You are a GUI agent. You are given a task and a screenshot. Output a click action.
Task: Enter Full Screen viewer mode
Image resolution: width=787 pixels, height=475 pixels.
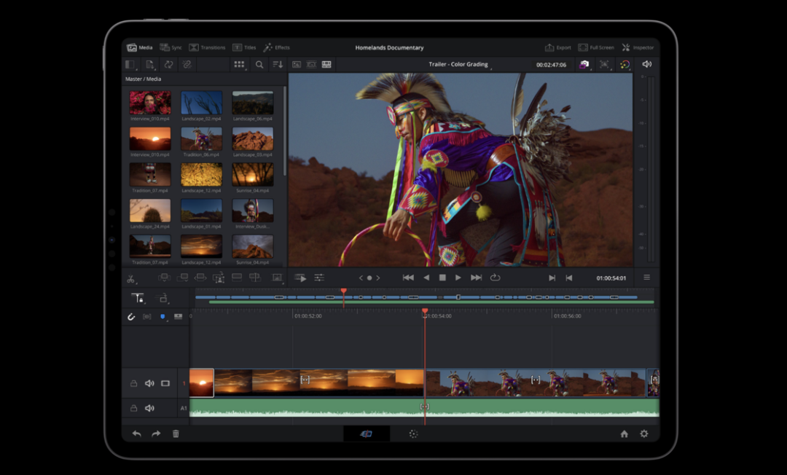(x=596, y=47)
